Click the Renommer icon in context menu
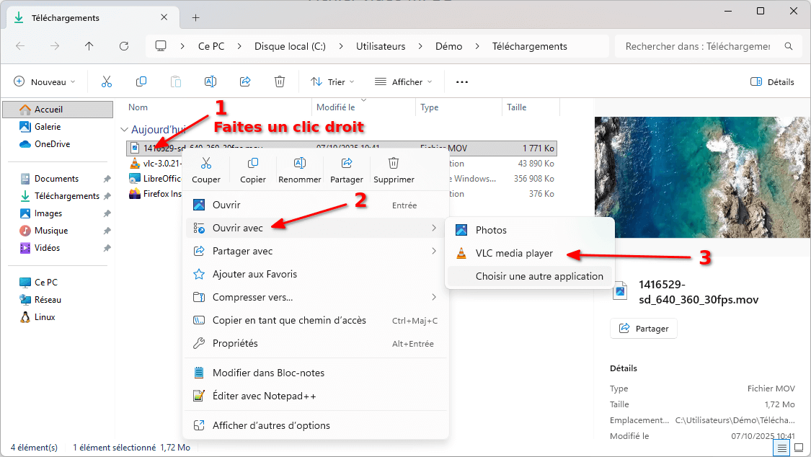The width and height of the screenshot is (811, 457). 300,164
